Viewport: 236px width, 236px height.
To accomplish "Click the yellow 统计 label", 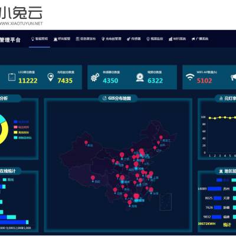I will (227, 224).
